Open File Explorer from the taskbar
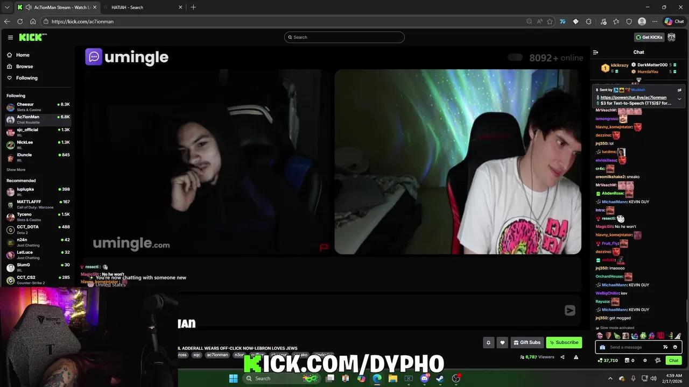Screen dimensions: 689x387 tap(393, 378)
